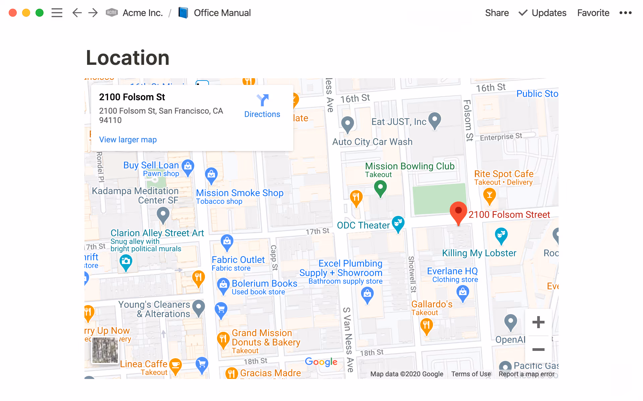Open the sidebar hamburger menu

pyautogui.click(x=57, y=13)
